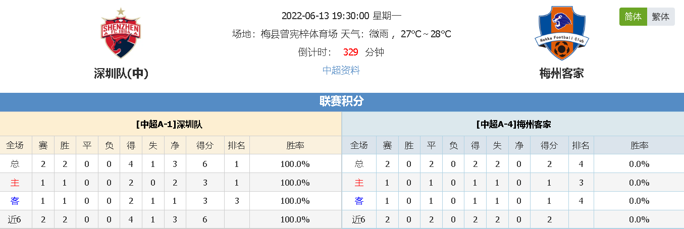Viewport: 684px width, 229px height.
Task: Click the 深圳队(中) team name
Action: click(121, 74)
